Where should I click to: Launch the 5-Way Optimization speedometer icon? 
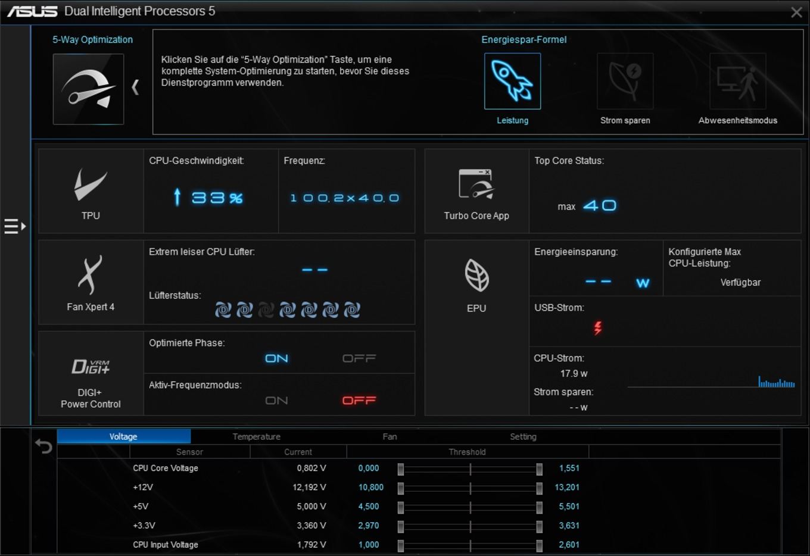tap(88, 89)
